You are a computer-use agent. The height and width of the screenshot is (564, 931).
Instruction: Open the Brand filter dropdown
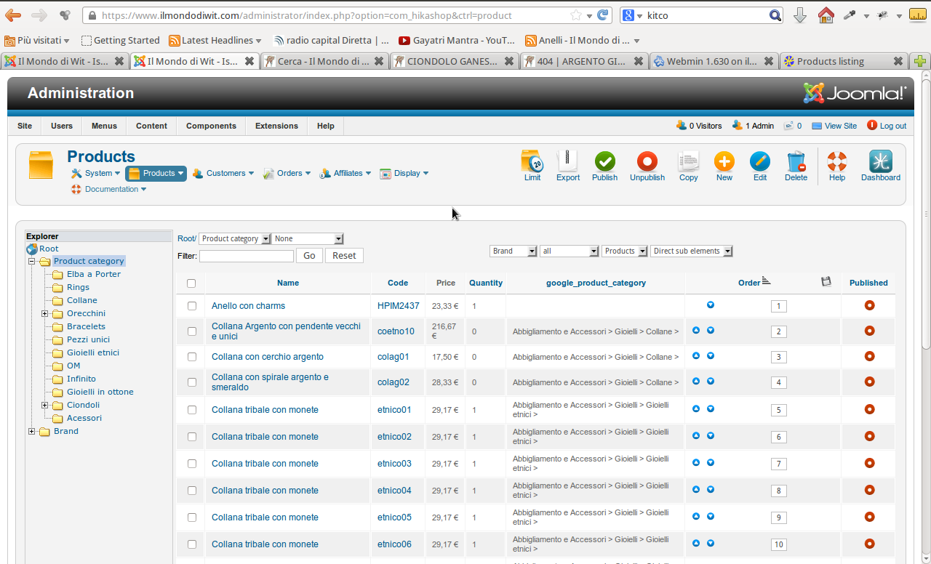click(514, 251)
